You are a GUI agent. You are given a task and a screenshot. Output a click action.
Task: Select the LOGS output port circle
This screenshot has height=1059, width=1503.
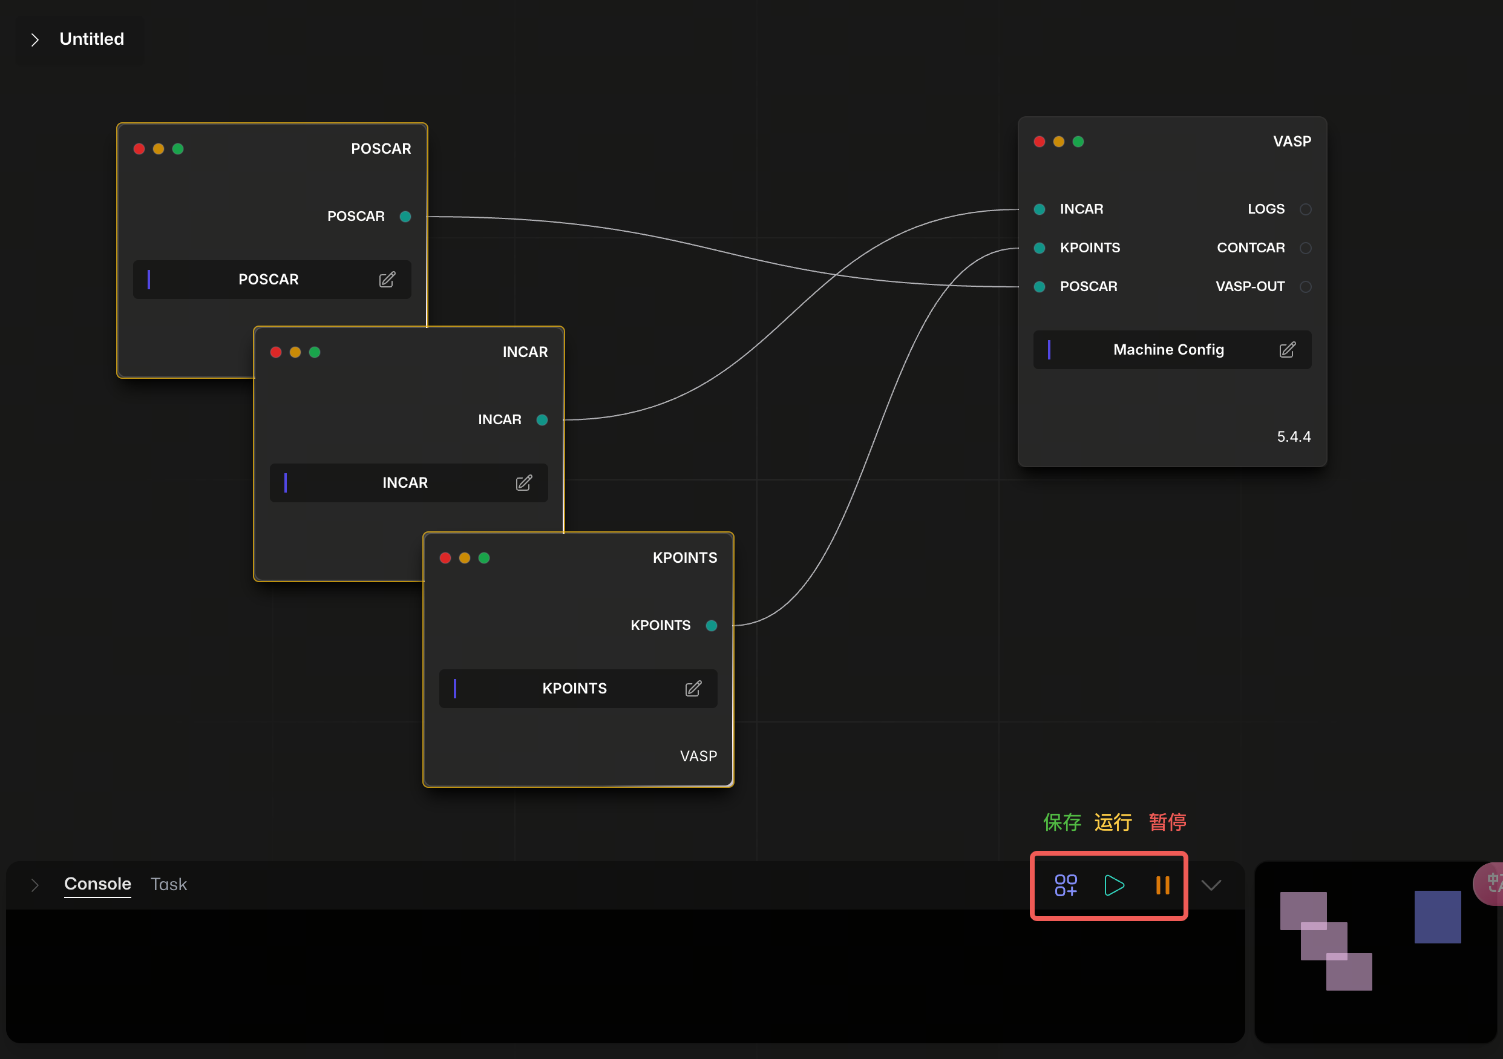(1305, 209)
